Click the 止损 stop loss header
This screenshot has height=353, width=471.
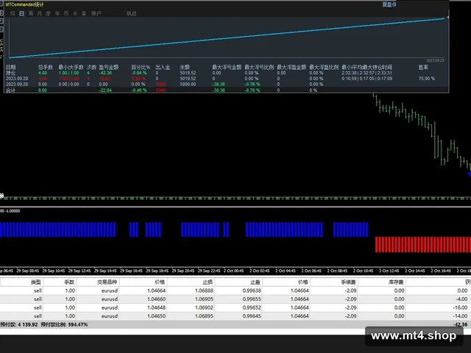tap(208, 282)
